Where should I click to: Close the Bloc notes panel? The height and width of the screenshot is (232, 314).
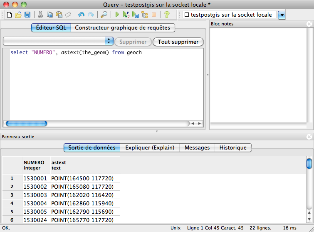[x=309, y=24]
